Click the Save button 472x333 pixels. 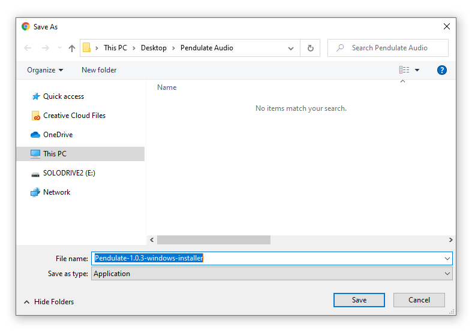pos(359,300)
